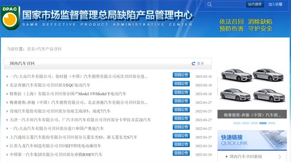Click the search magnifier icon
The width and height of the screenshot is (291, 162).
tap(210, 5)
